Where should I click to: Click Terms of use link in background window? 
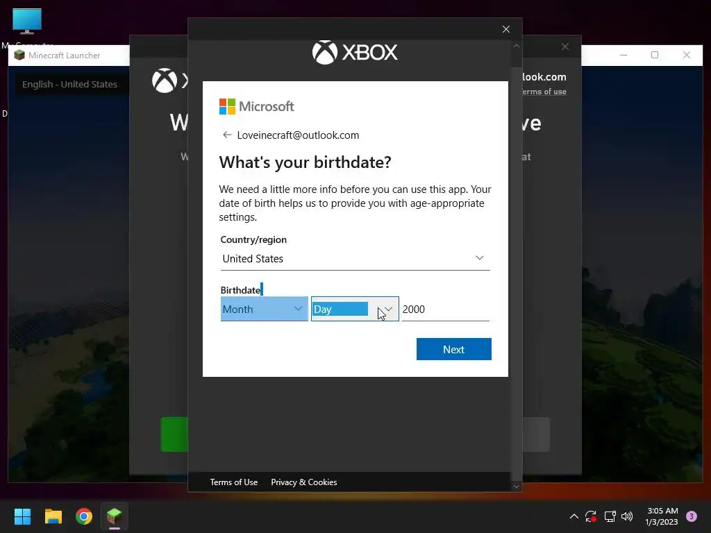tap(544, 92)
